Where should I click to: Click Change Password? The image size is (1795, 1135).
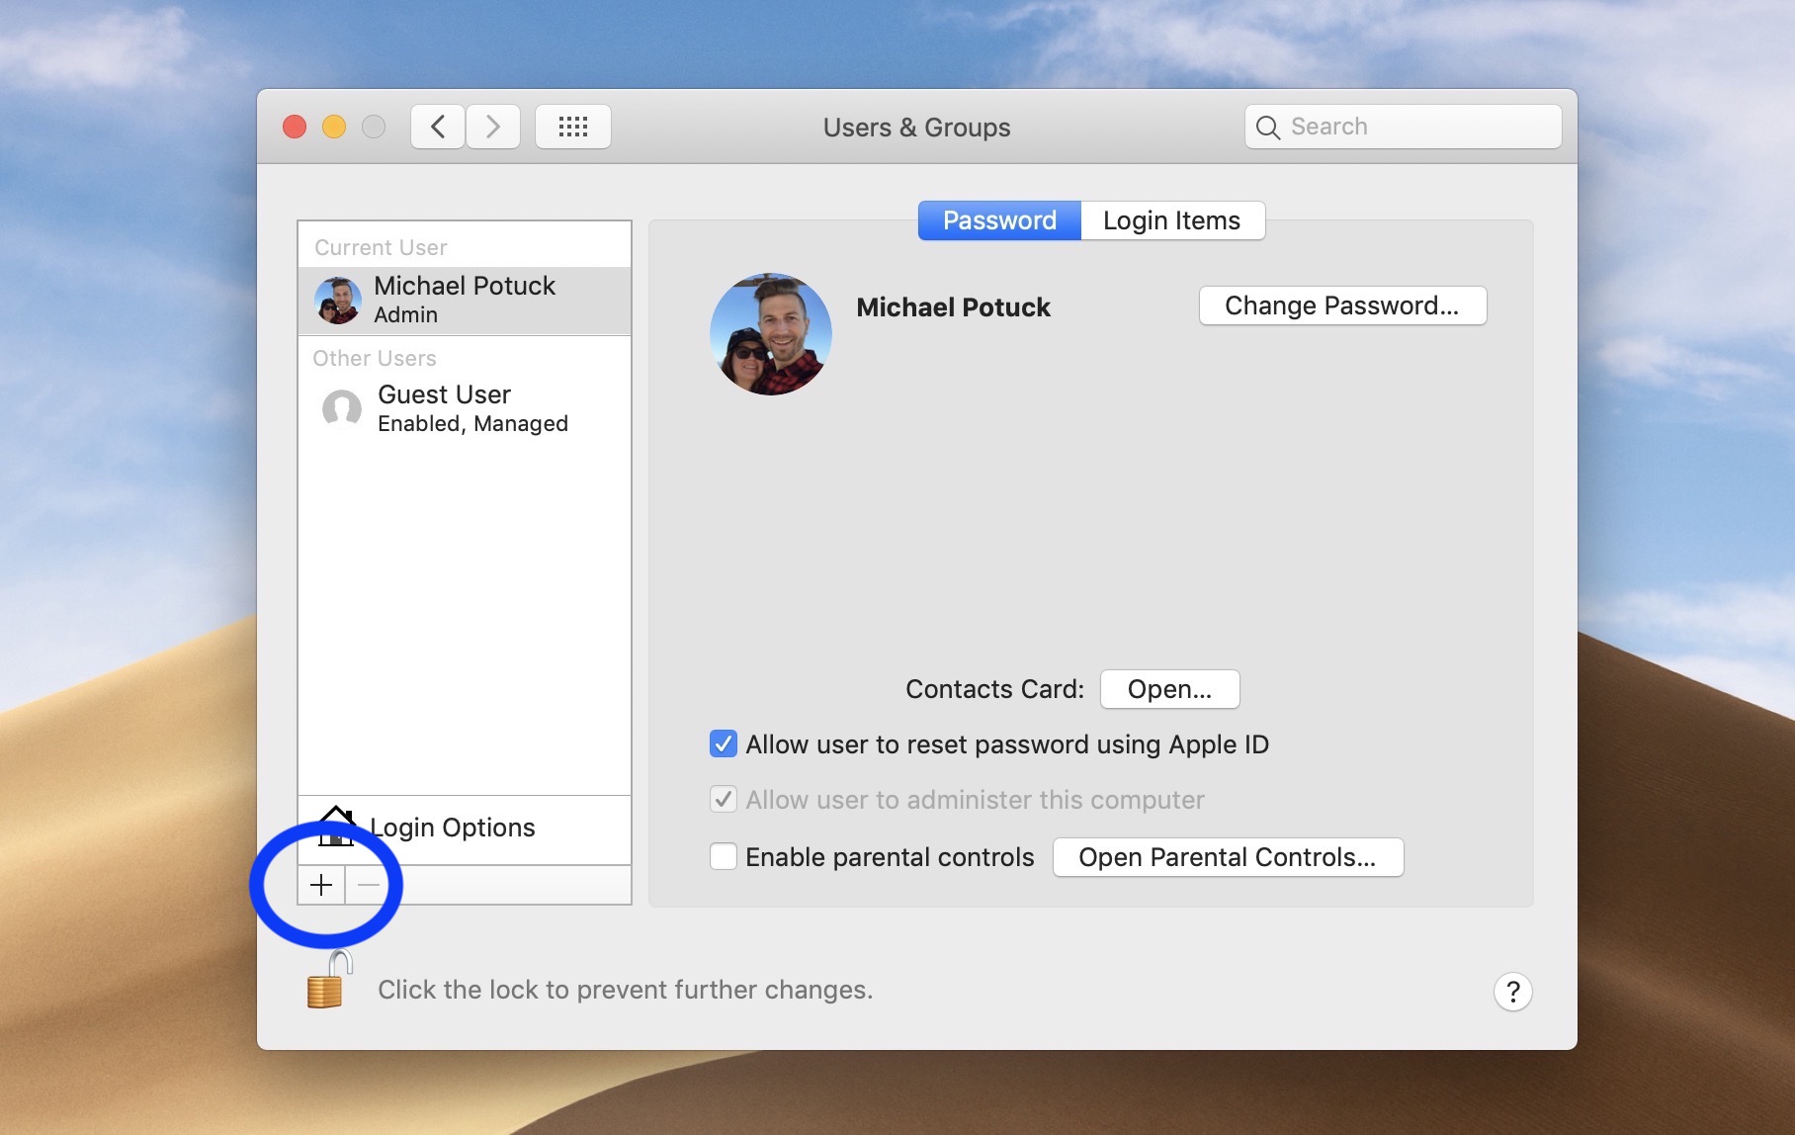tap(1341, 306)
